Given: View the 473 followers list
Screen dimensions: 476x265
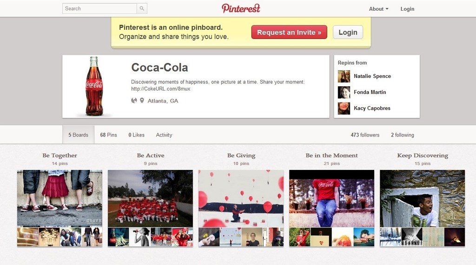Looking at the screenshot, I should [365, 135].
